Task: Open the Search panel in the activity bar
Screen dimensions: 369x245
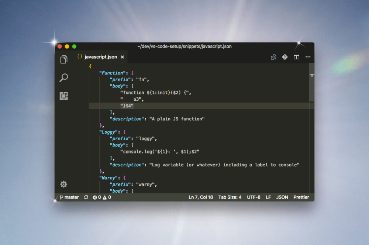Action: (x=63, y=78)
